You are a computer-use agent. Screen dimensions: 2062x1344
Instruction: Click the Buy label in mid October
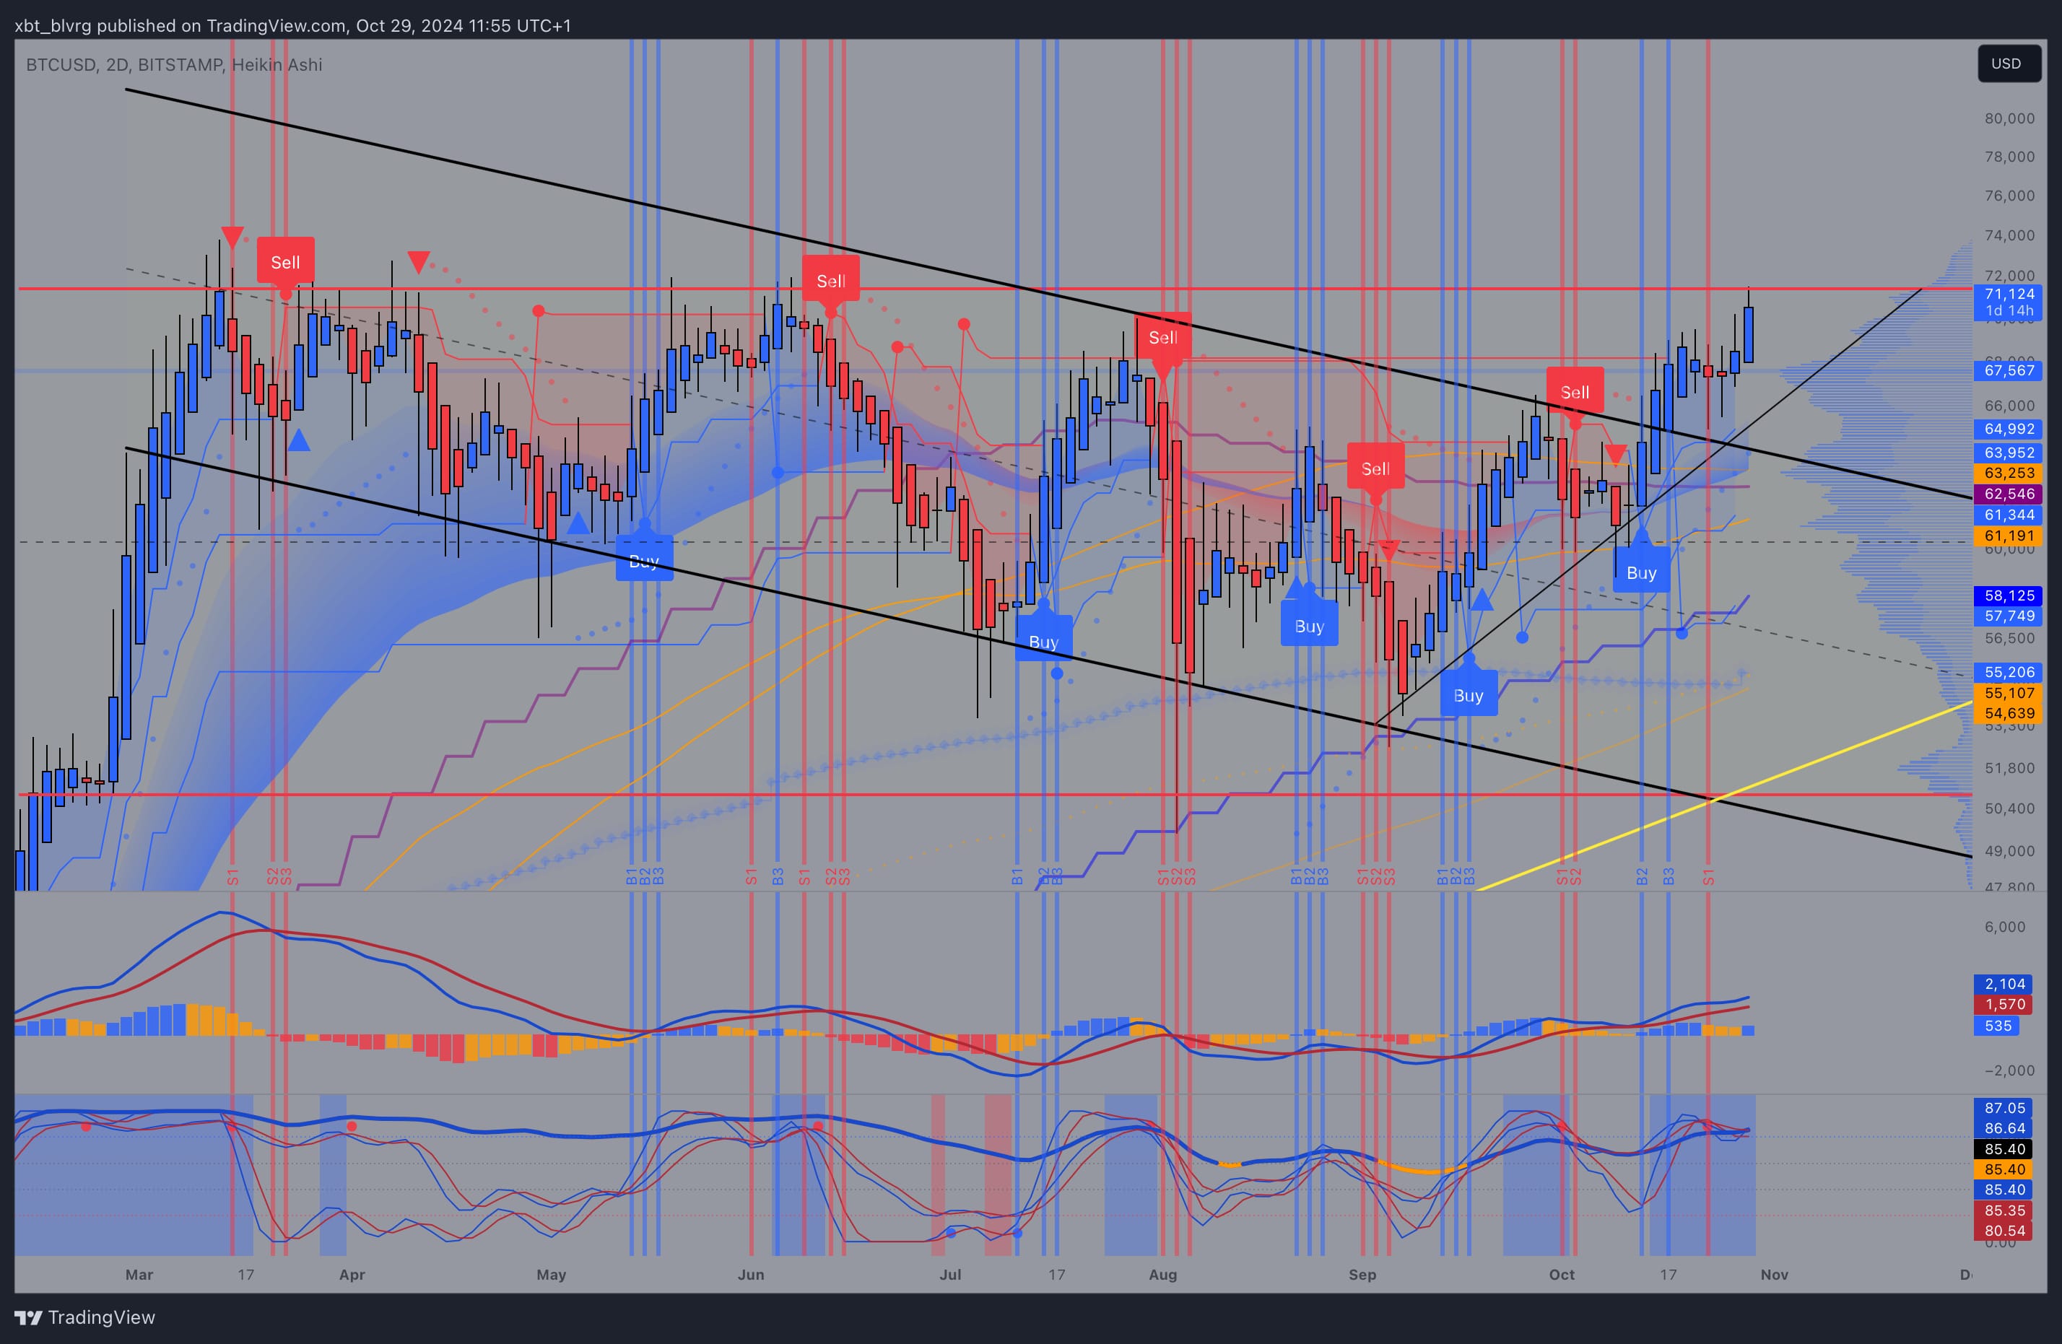[x=1641, y=572]
